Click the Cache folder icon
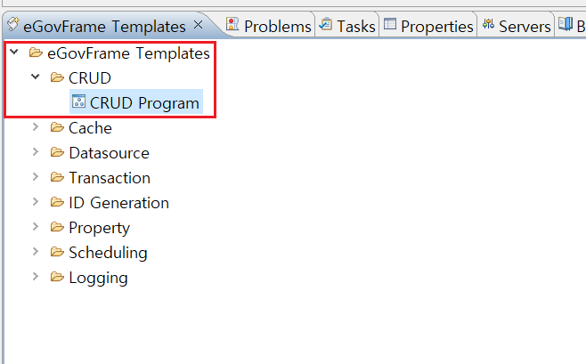The image size is (586, 364). tap(58, 127)
